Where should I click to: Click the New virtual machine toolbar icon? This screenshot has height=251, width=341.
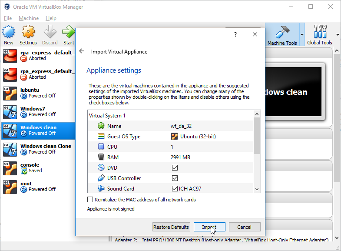coord(9,32)
